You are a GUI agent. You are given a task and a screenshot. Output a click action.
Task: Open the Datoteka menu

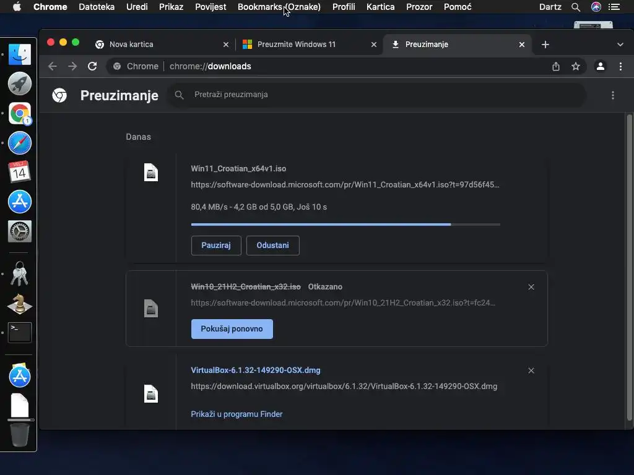tap(97, 7)
